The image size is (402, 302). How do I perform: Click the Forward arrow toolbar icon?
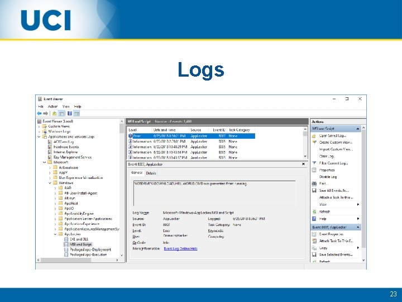click(46, 114)
